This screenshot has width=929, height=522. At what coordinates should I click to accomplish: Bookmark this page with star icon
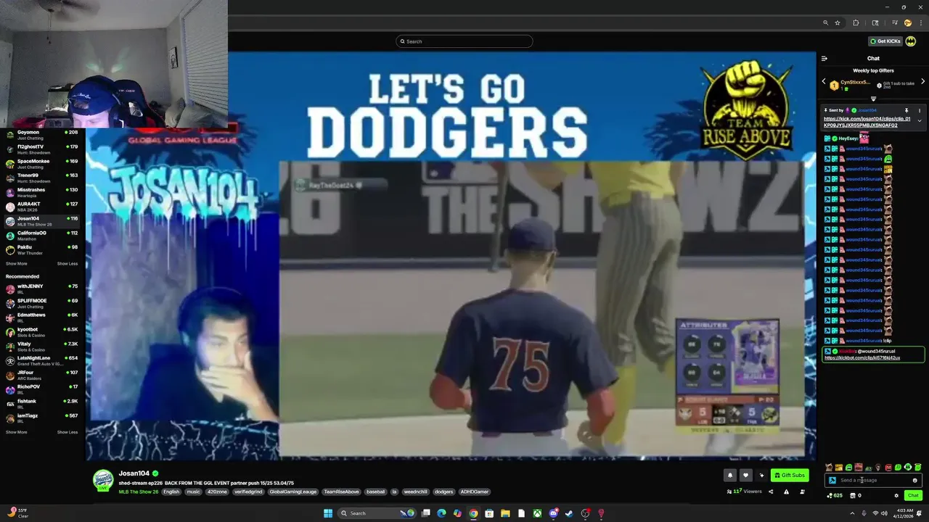point(838,22)
